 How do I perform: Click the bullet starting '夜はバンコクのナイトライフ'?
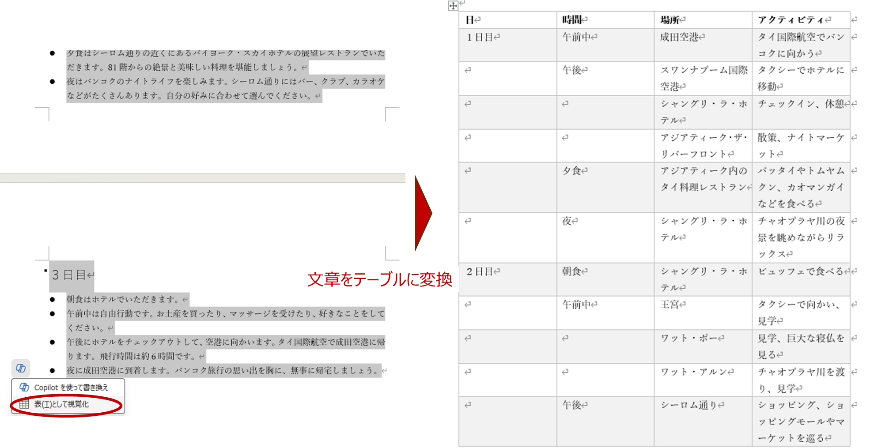226,88
